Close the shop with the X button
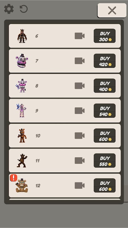The image size is (128, 228). pyautogui.click(x=112, y=10)
